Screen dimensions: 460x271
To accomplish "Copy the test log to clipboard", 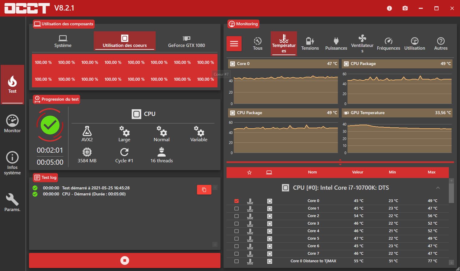I will tap(204, 190).
